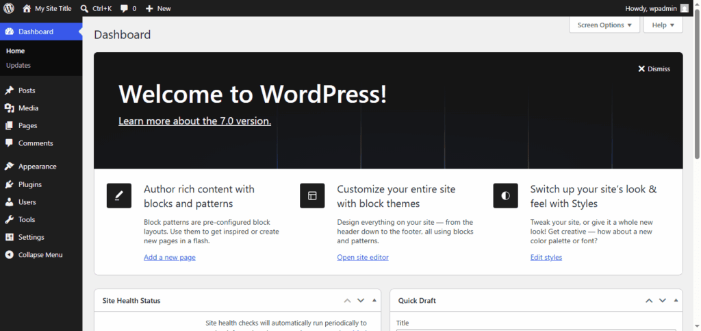Click the X icon next to Dismiss

pos(641,69)
